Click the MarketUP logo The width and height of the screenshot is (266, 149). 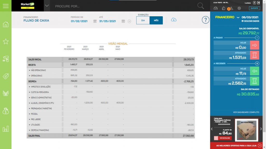pyautogui.click(x=28, y=6)
